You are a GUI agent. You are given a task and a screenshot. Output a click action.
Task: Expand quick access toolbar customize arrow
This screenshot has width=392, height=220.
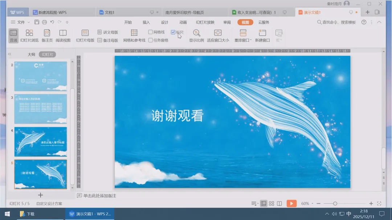point(67,22)
